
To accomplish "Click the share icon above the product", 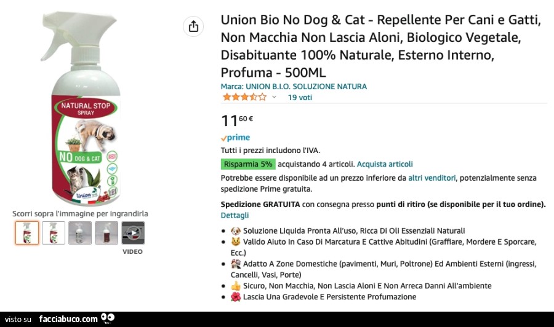I will pos(193,26).
